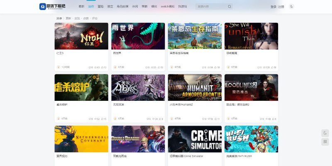Open the 休闲 category tab
The image size is (332, 166).
[135, 7]
